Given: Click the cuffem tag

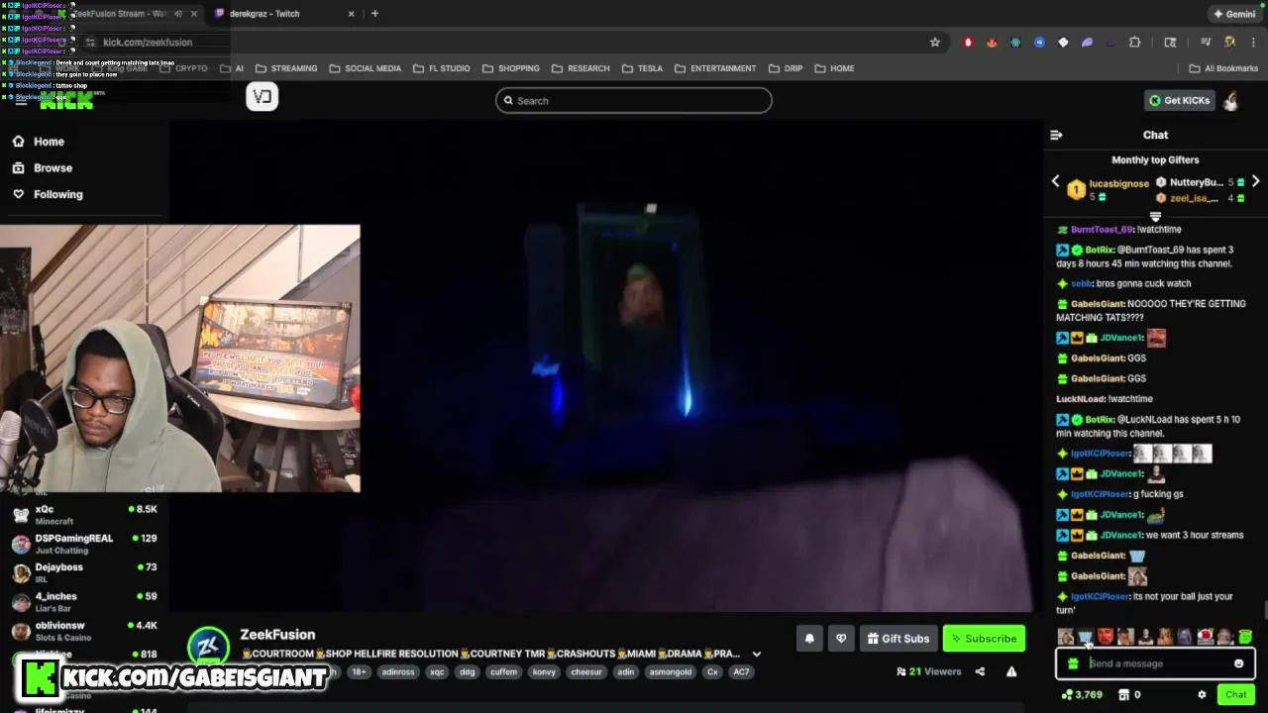Looking at the screenshot, I should pos(503,671).
